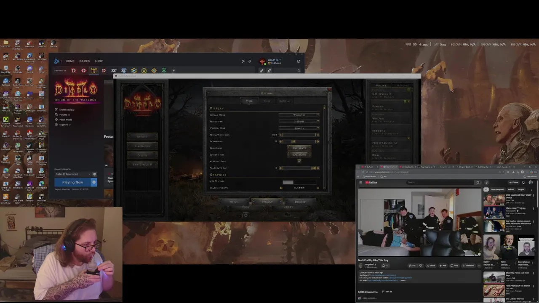Dislike the video with thumbs down
Viewport: 539px width, 303px height.
(x=420, y=266)
